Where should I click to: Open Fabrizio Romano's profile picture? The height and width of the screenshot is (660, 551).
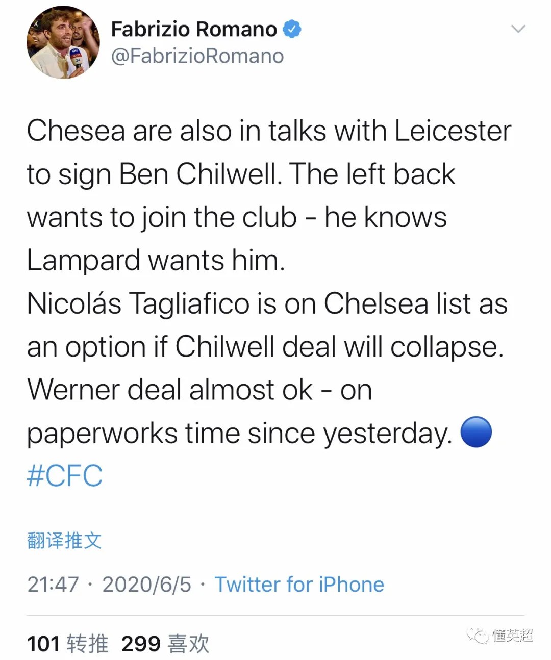pyautogui.click(x=63, y=42)
